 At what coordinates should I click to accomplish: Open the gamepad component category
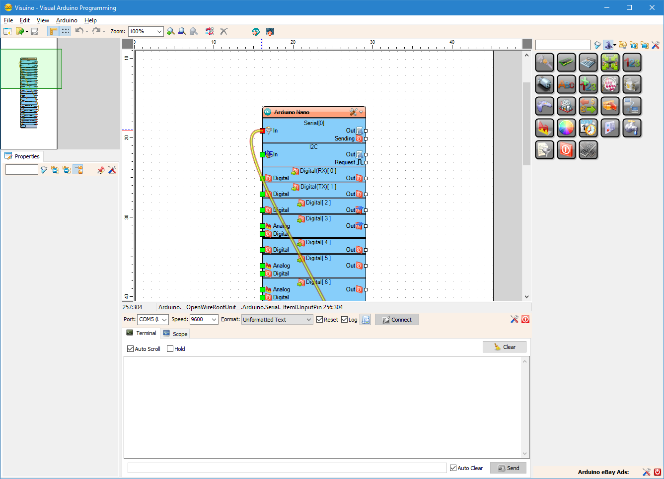(x=545, y=106)
